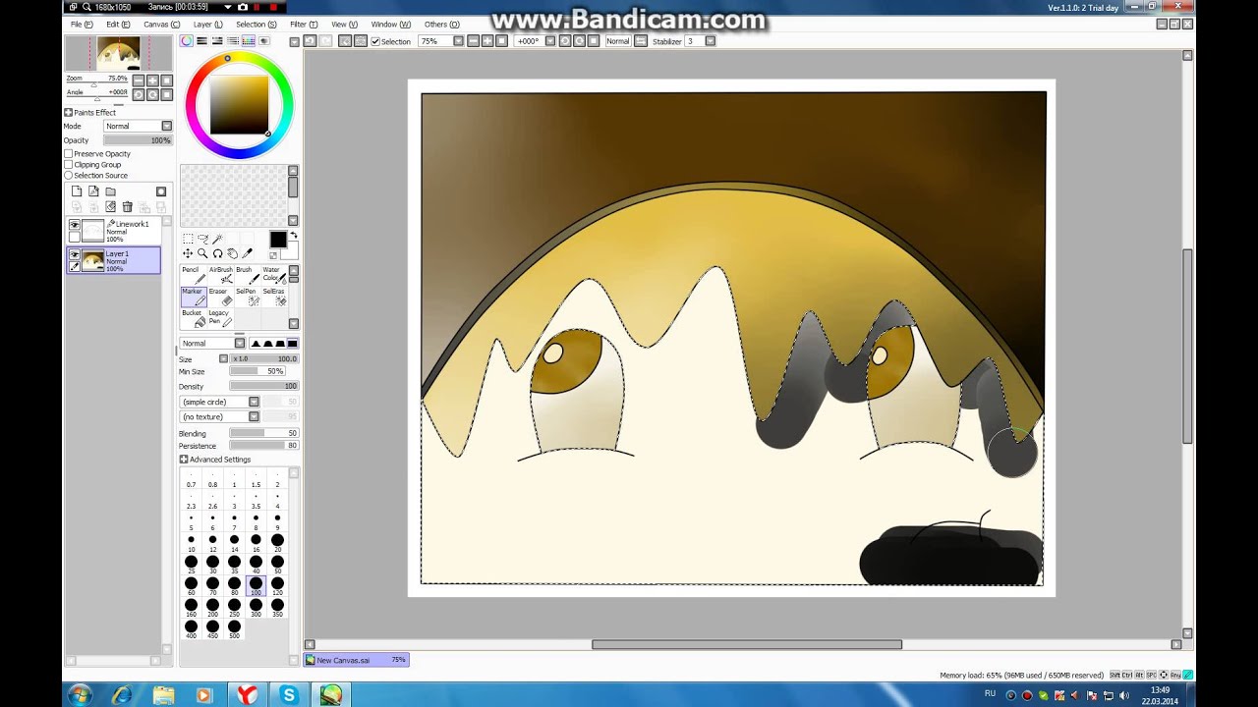Expand the Paints Effect section

(x=68, y=113)
